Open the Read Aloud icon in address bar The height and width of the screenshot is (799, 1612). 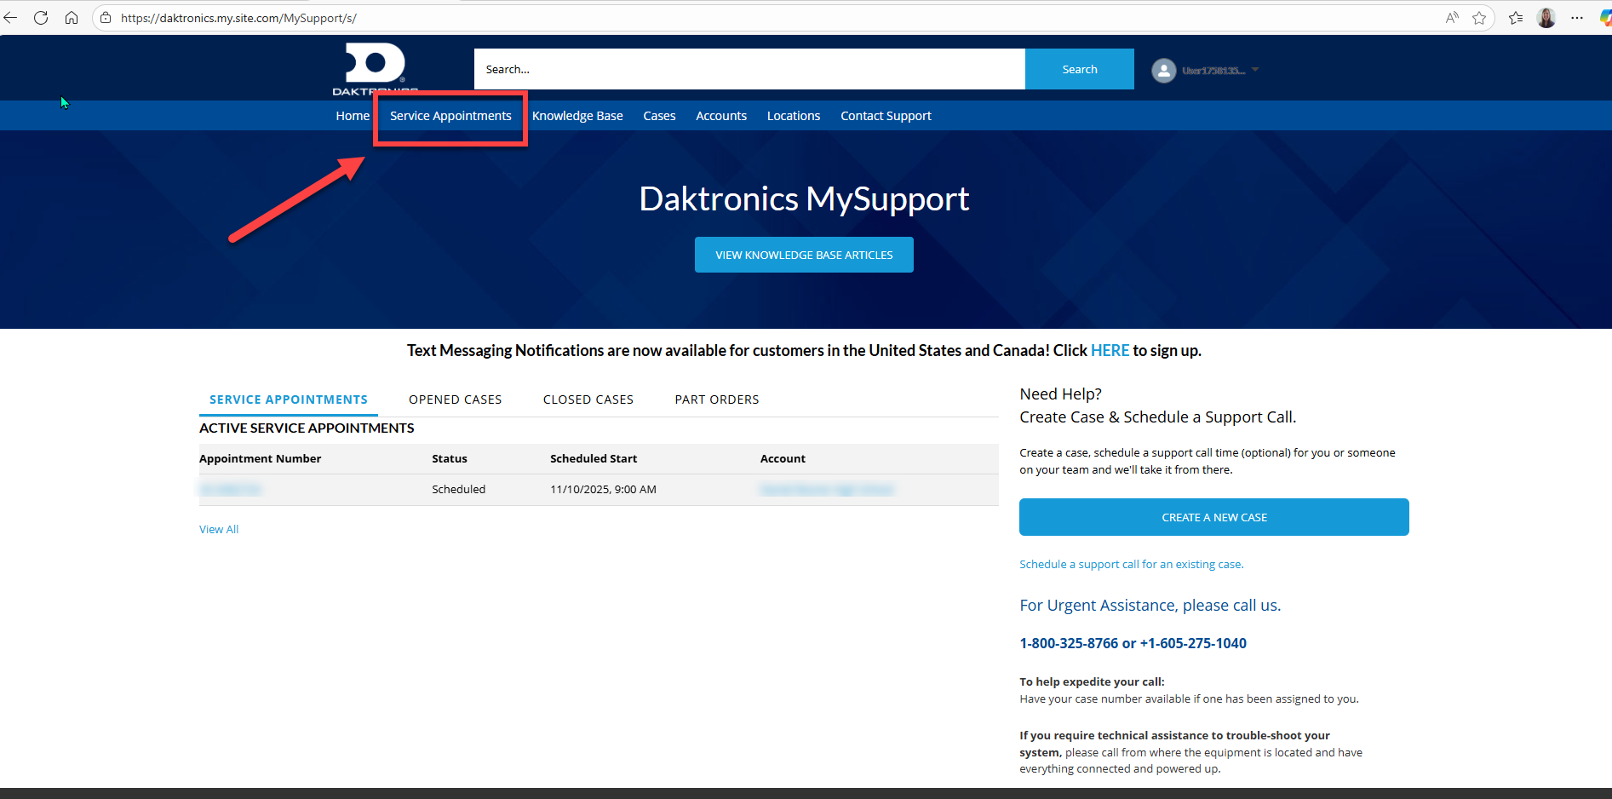click(x=1452, y=18)
